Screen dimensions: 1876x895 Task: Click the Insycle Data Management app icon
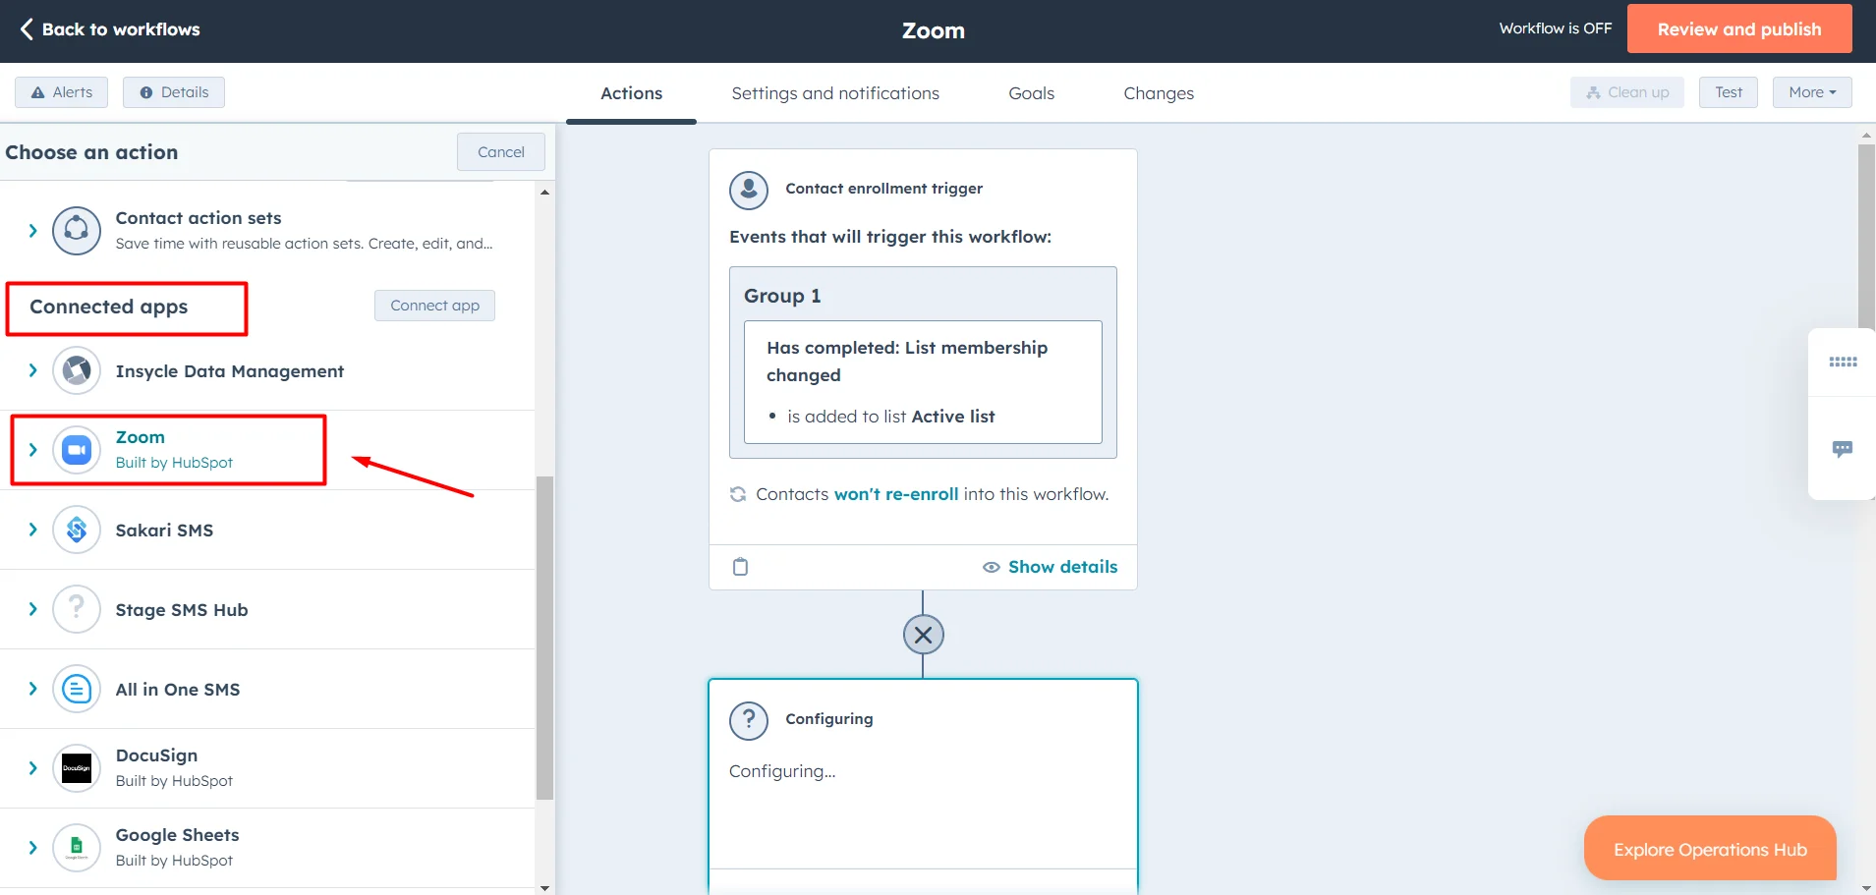tap(76, 370)
